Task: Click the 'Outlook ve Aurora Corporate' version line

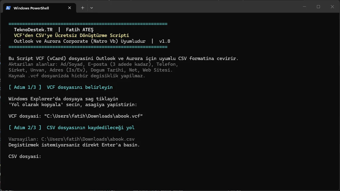Action: point(92,41)
